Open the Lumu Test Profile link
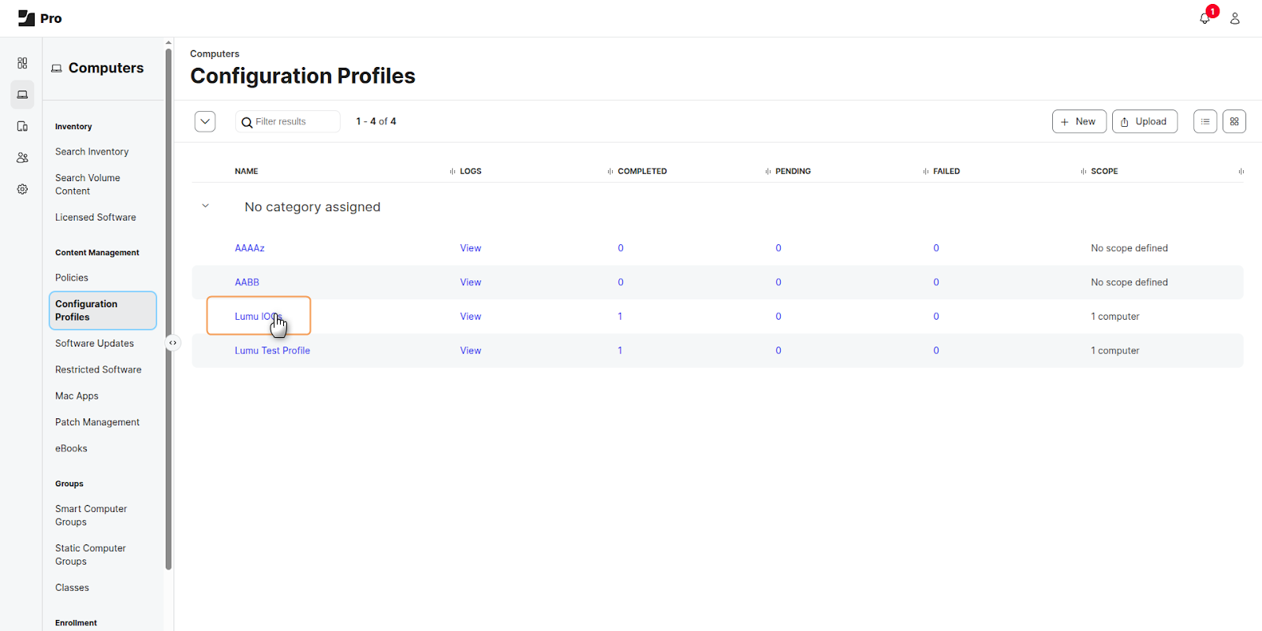The width and height of the screenshot is (1262, 631). 272,351
